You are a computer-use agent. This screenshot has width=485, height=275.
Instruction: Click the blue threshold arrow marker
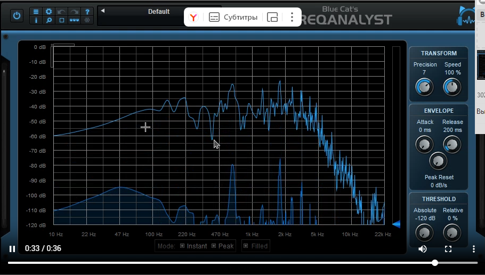tap(396, 224)
